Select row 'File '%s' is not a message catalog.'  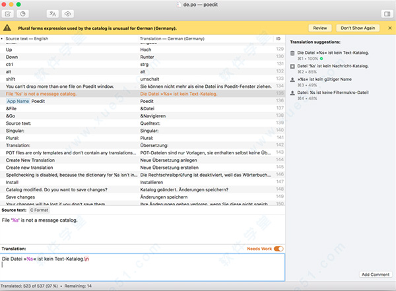click(x=143, y=94)
